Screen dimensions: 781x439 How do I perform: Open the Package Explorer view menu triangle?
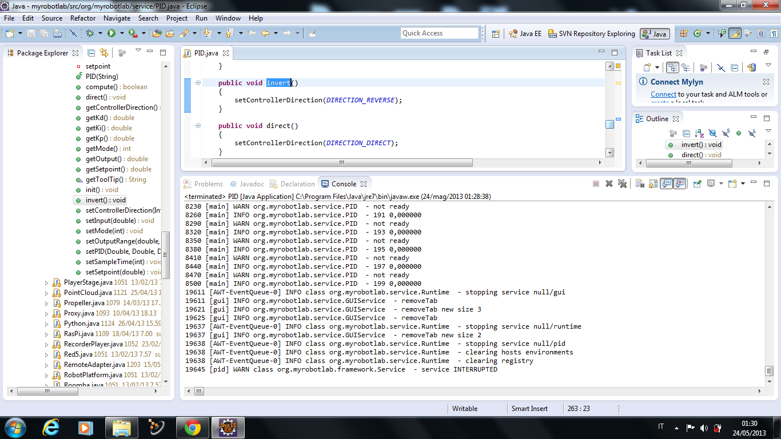tap(138, 51)
